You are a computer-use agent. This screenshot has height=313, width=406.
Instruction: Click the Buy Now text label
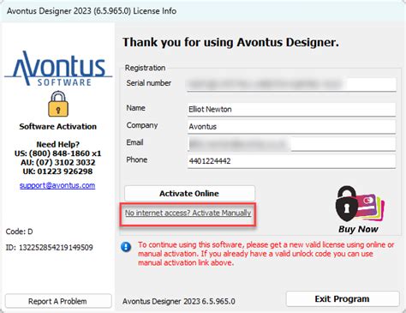(x=358, y=229)
